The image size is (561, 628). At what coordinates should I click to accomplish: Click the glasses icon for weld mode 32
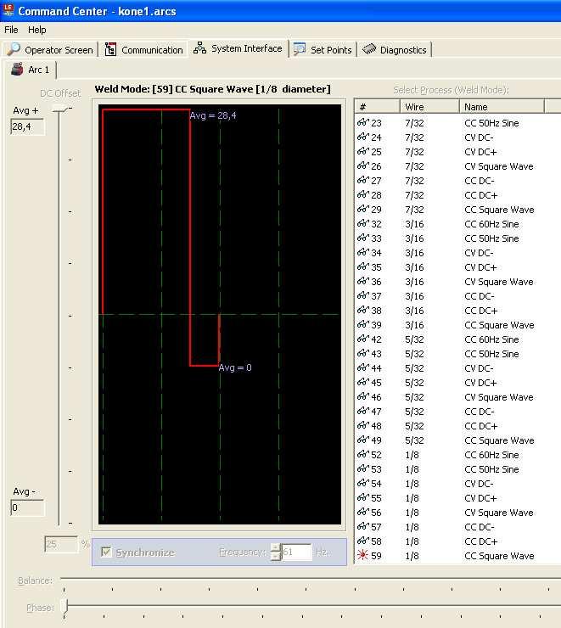[362, 223]
